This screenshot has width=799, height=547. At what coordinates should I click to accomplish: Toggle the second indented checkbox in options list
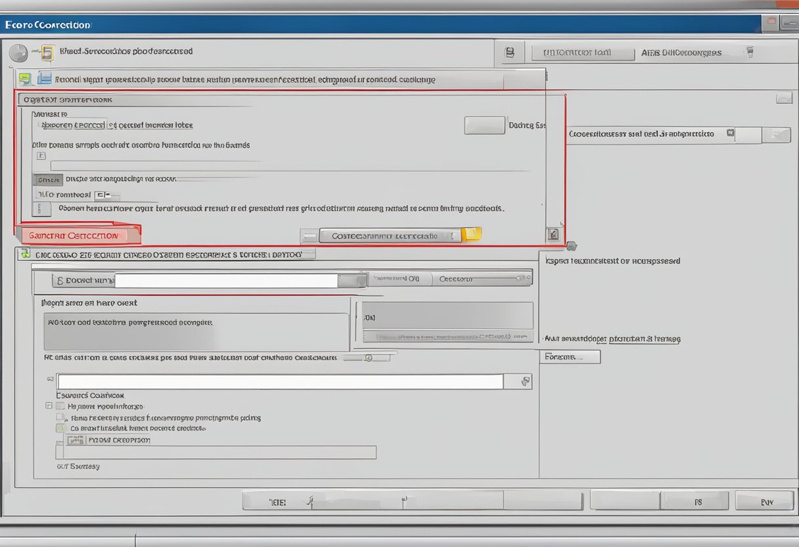[60, 417]
